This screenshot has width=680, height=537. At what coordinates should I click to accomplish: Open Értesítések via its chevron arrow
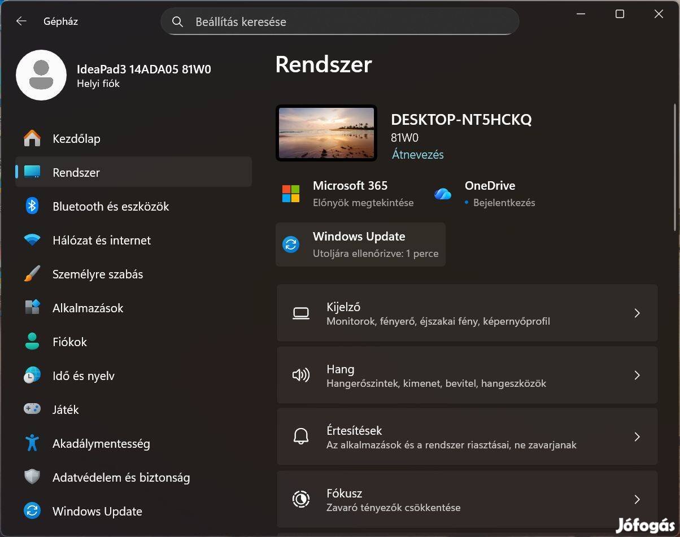click(637, 436)
